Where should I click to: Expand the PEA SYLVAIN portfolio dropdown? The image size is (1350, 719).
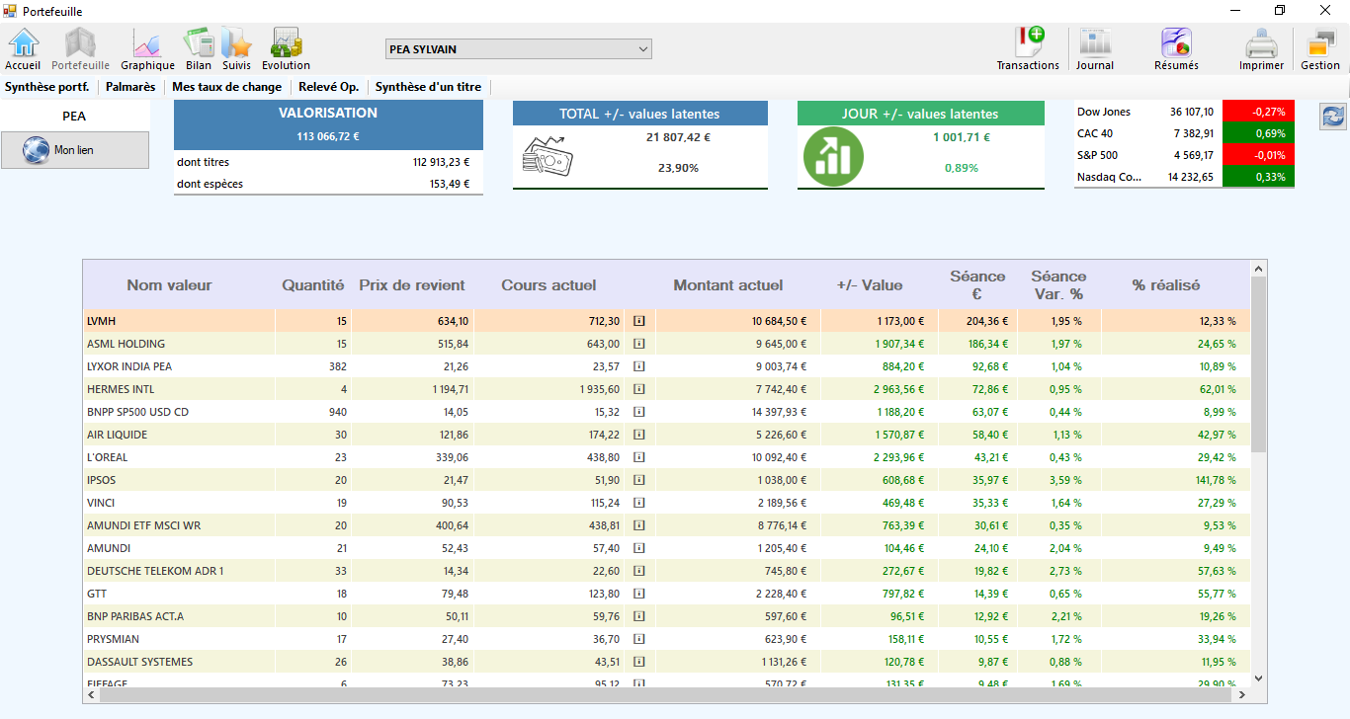click(519, 48)
